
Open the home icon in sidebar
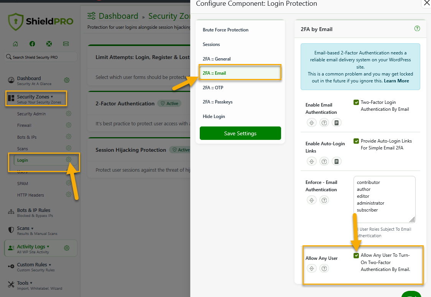[x=15, y=44]
